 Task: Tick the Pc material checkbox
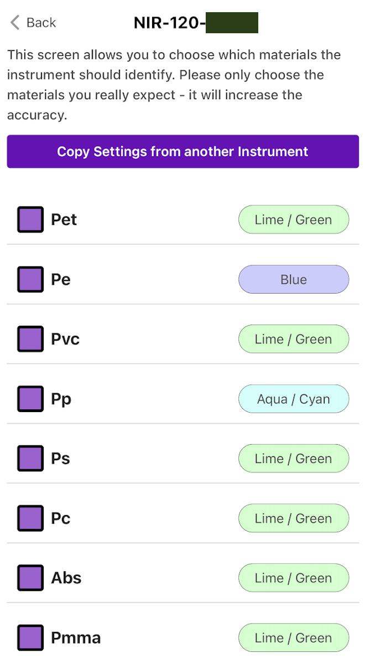[30, 518]
